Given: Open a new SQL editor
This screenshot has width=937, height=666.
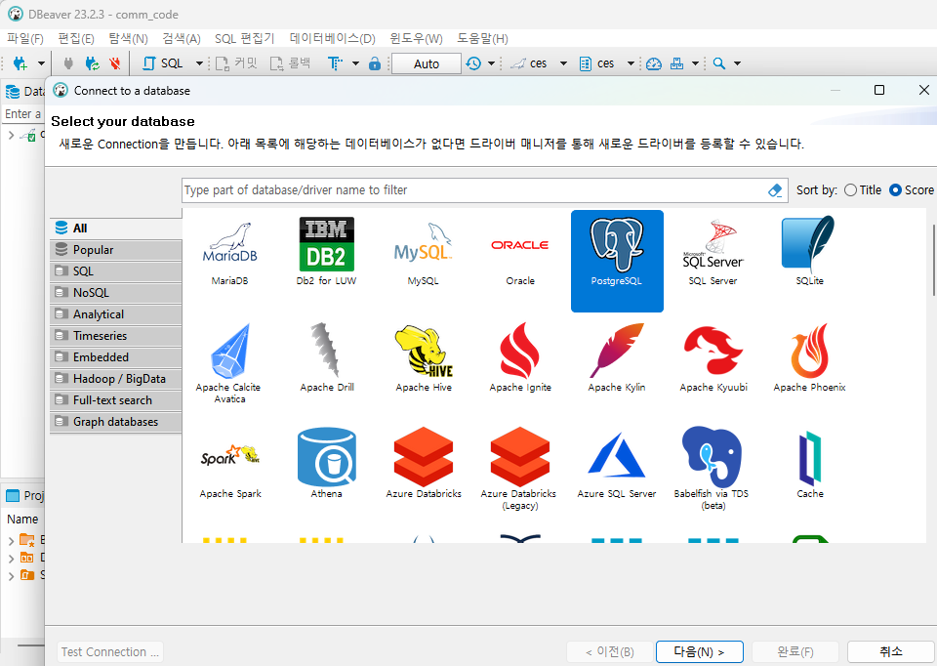Looking at the screenshot, I should coord(168,63).
